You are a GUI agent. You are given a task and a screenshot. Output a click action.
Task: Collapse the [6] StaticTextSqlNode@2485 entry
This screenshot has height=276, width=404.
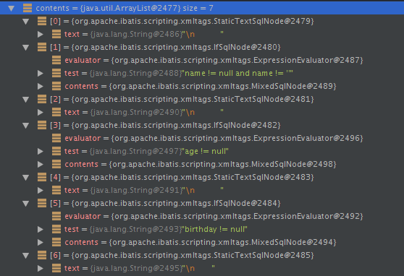(26, 256)
